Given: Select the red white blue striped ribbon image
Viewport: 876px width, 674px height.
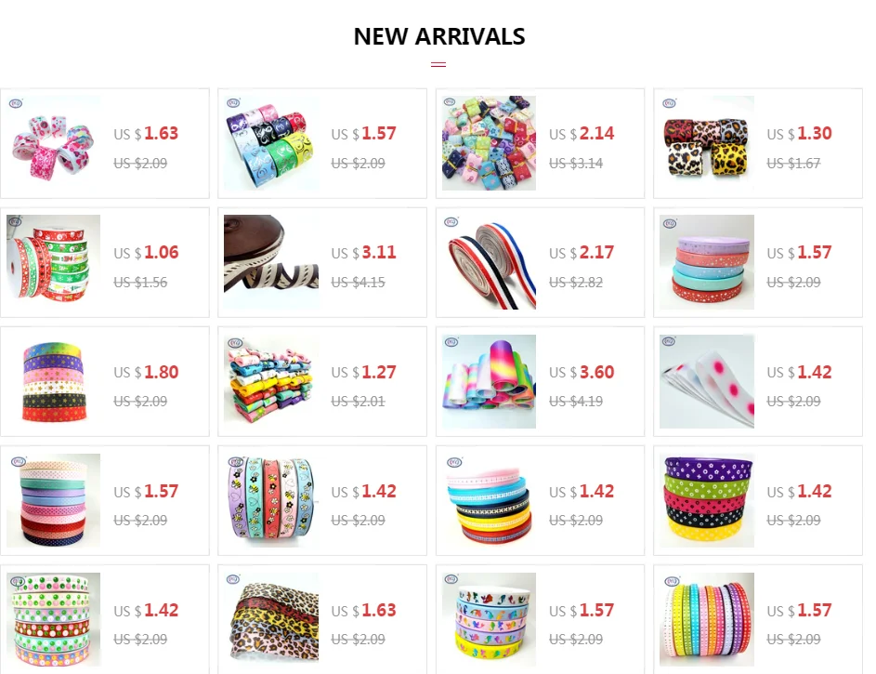Looking at the screenshot, I should click(489, 262).
